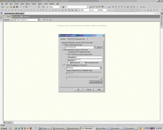
Task: Click the font color icon
Action: point(148,10)
